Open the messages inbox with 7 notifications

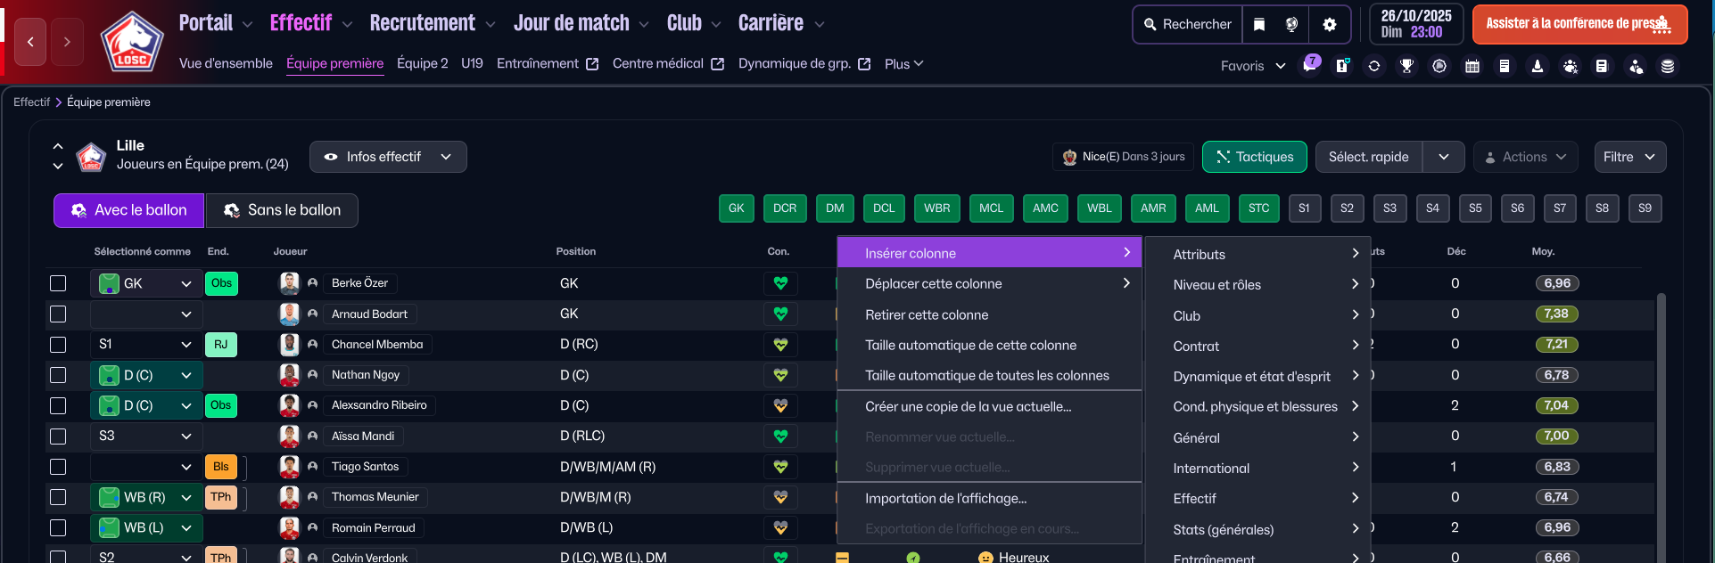coord(1309,65)
